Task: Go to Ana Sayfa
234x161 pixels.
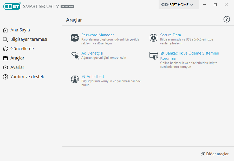Action: point(20,30)
